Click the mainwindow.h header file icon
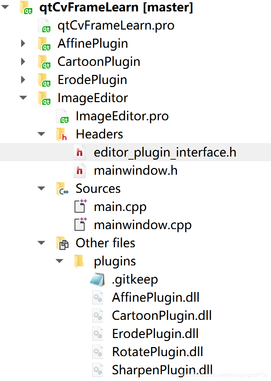The height and width of the screenshot is (381, 271). point(80,170)
